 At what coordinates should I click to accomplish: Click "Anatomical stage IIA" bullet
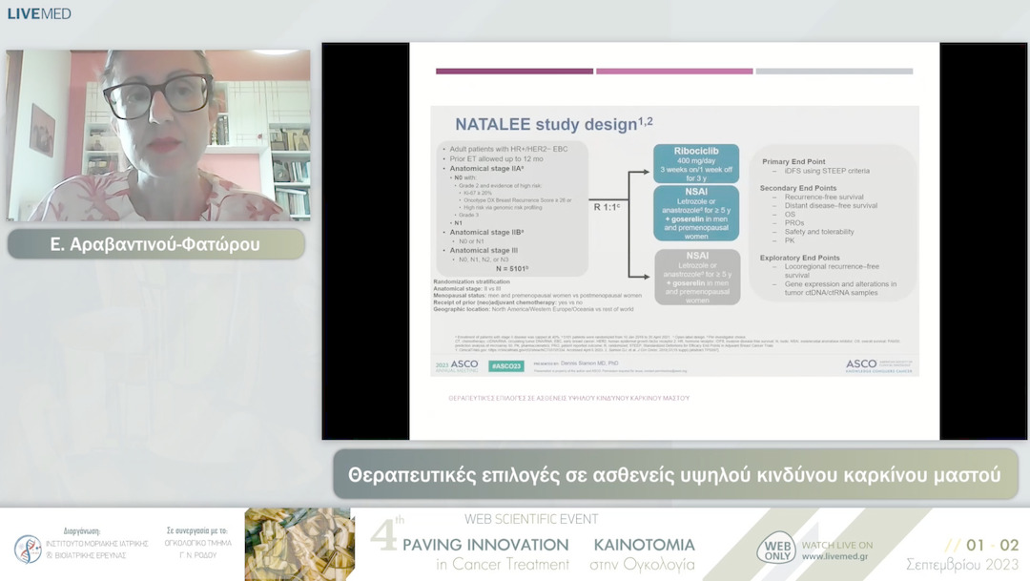click(486, 169)
